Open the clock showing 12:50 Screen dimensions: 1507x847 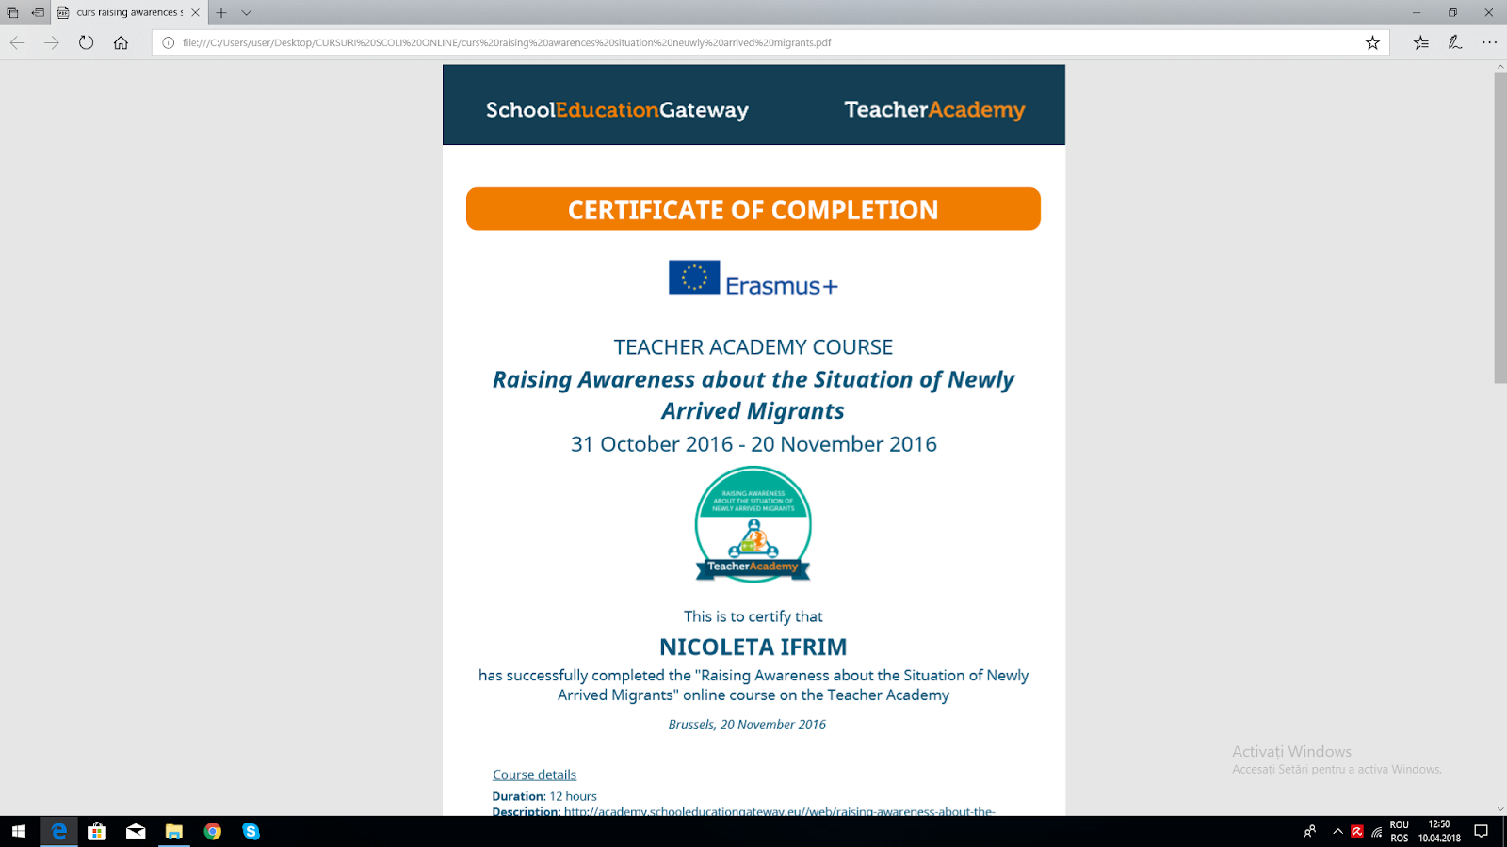(1439, 831)
